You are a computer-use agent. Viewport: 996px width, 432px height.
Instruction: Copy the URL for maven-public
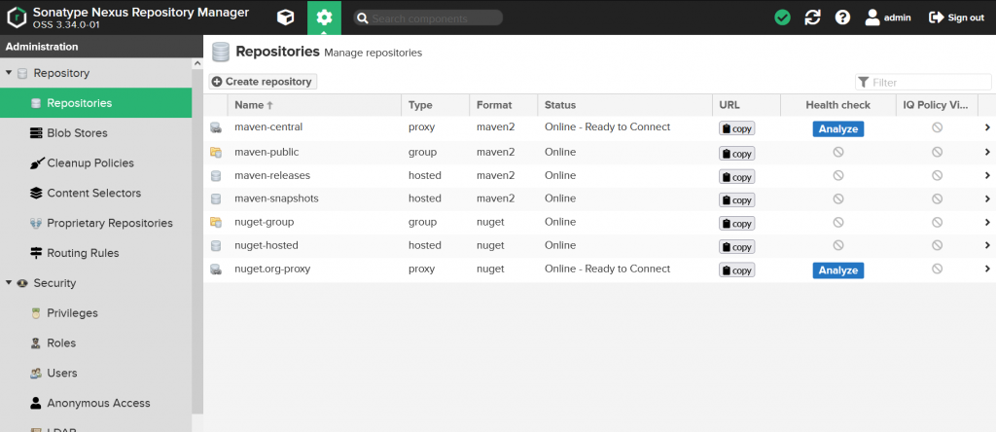click(737, 153)
